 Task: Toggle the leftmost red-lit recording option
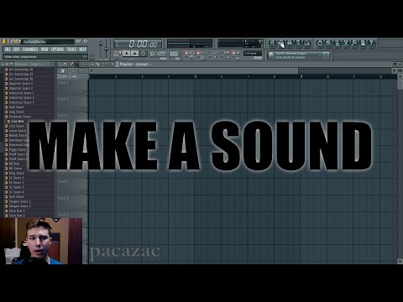pos(186,53)
